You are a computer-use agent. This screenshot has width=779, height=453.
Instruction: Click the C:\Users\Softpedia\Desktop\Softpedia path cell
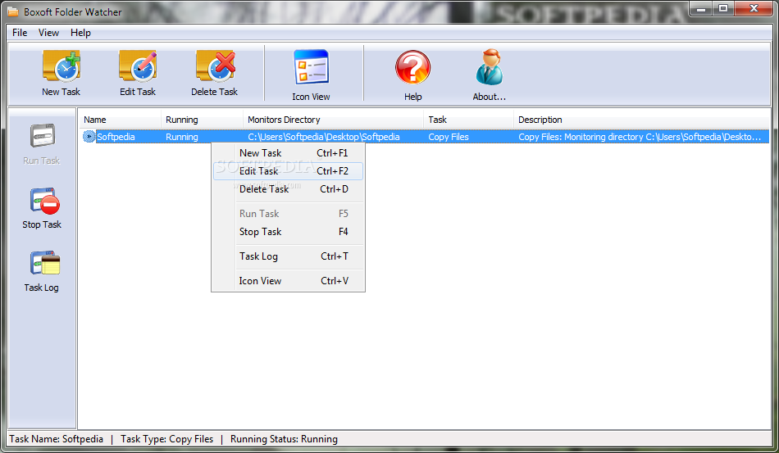coord(323,137)
